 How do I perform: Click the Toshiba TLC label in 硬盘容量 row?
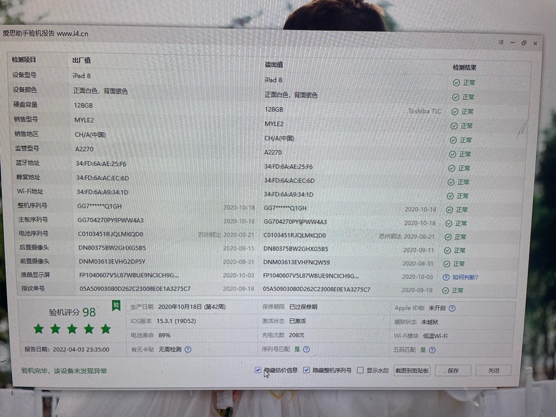[425, 111]
